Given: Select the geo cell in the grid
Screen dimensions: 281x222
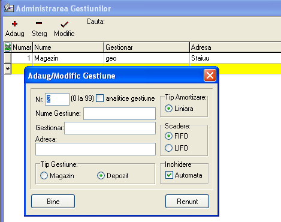Looking at the screenshot, I should pos(147,58).
